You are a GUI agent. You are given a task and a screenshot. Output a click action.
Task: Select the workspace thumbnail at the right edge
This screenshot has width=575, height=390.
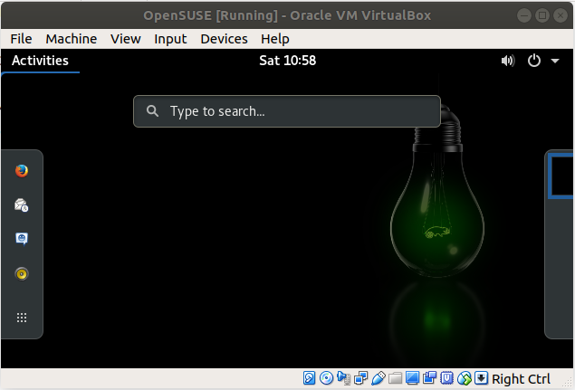click(561, 176)
